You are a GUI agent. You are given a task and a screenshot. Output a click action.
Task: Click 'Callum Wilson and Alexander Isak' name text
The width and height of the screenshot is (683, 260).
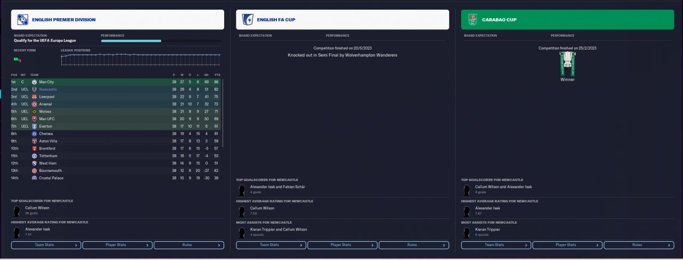(x=504, y=187)
